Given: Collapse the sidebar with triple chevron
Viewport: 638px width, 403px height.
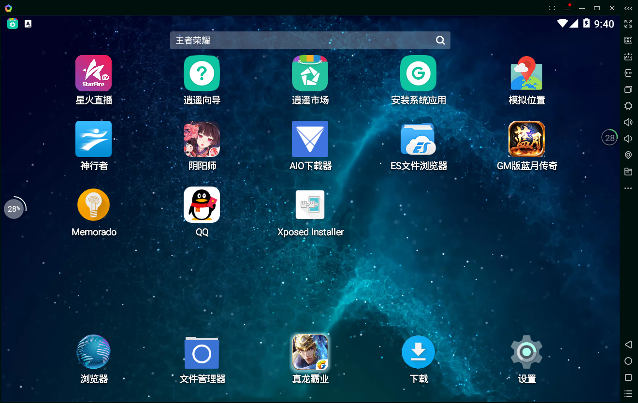Looking at the screenshot, I should coord(628,8).
